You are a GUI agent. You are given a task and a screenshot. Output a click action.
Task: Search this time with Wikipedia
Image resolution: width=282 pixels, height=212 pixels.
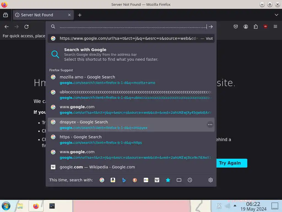click(157, 180)
